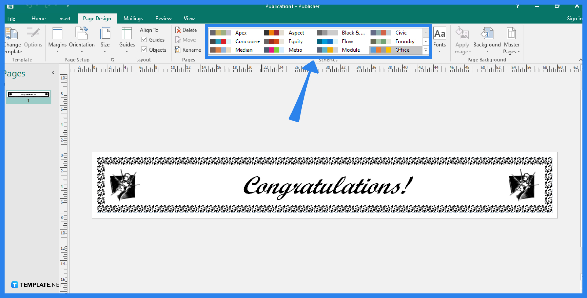
Task: Uncheck the Guides checkbox
Action: [144, 39]
